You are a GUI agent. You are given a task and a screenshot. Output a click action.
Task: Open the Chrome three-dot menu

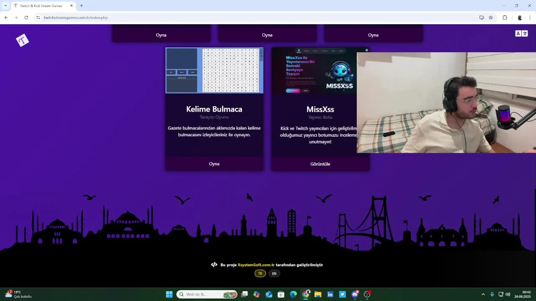coord(530,18)
